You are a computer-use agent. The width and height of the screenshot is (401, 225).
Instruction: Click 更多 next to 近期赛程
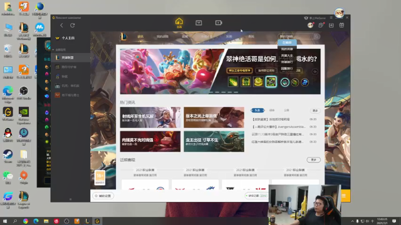(313, 160)
